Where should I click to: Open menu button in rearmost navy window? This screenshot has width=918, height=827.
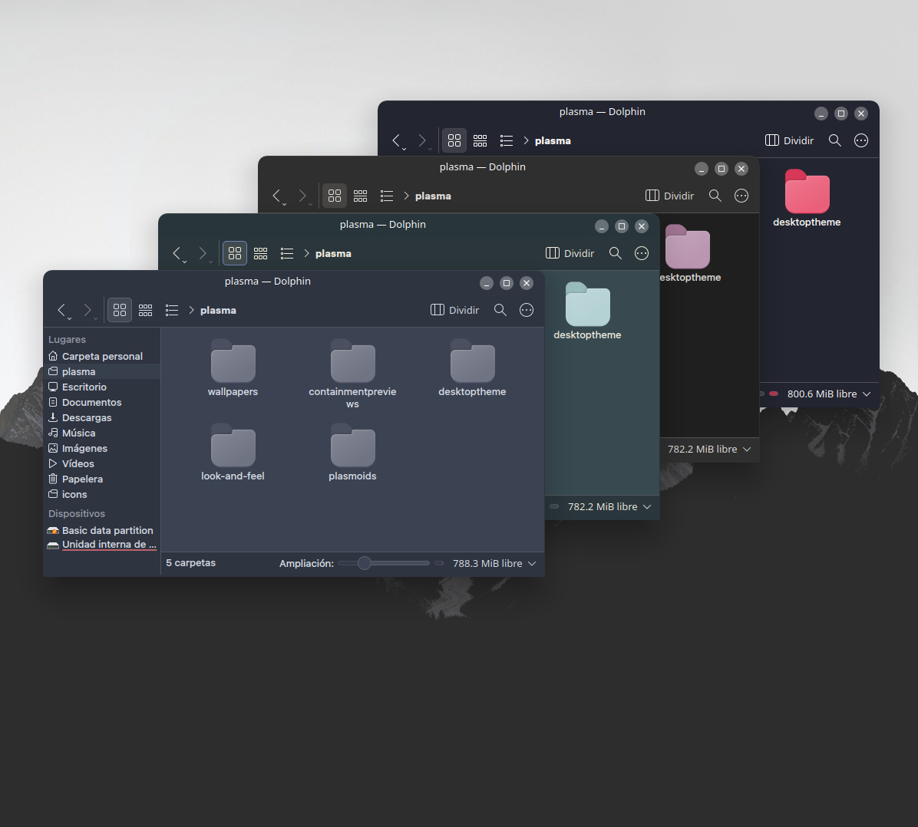pyautogui.click(x=861, y=140)
